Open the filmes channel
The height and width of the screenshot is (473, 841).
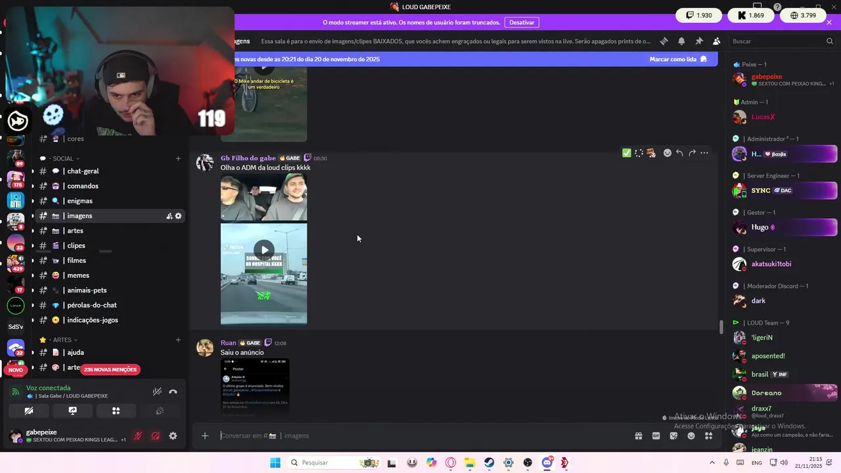tap(110, 261)
